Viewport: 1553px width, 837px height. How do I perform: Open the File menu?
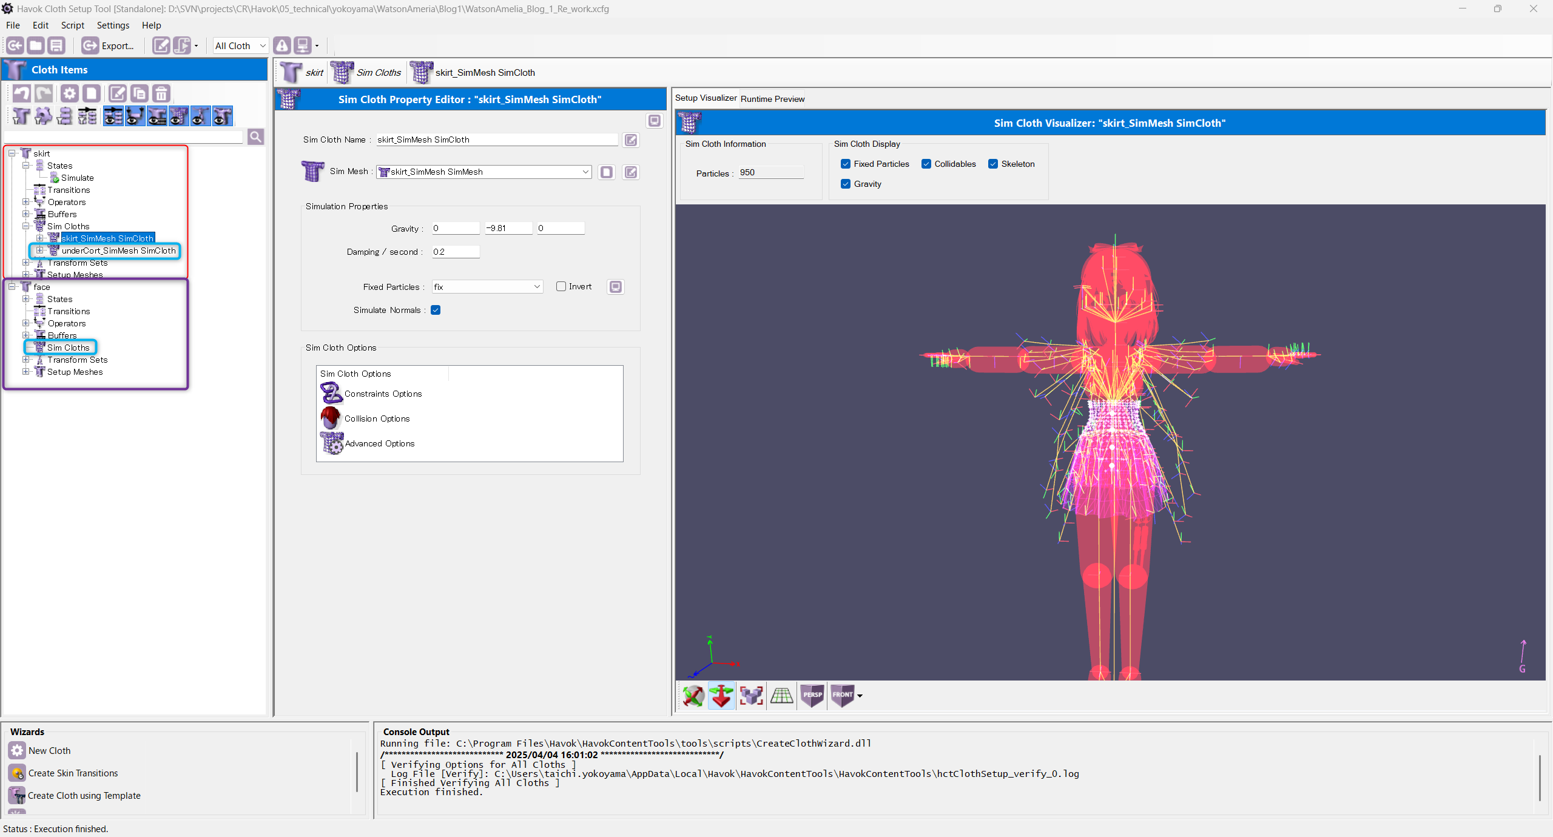coord(13,25)
